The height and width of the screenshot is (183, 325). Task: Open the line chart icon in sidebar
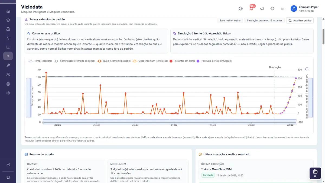click(x=8, y=47)
